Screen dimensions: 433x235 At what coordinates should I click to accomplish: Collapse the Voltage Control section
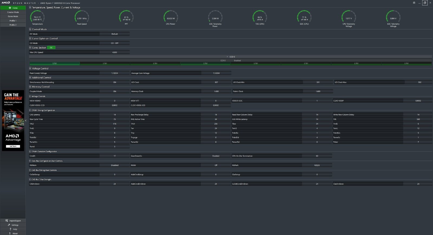click(30, 68)
